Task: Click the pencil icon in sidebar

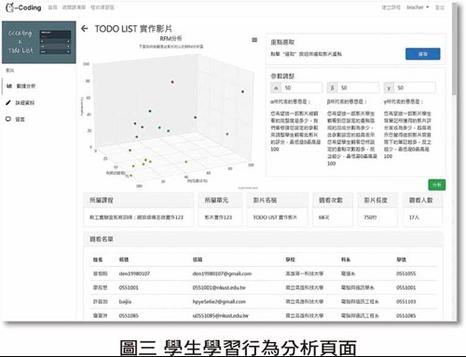Action: pyautogui.click(x=8, y=102)
